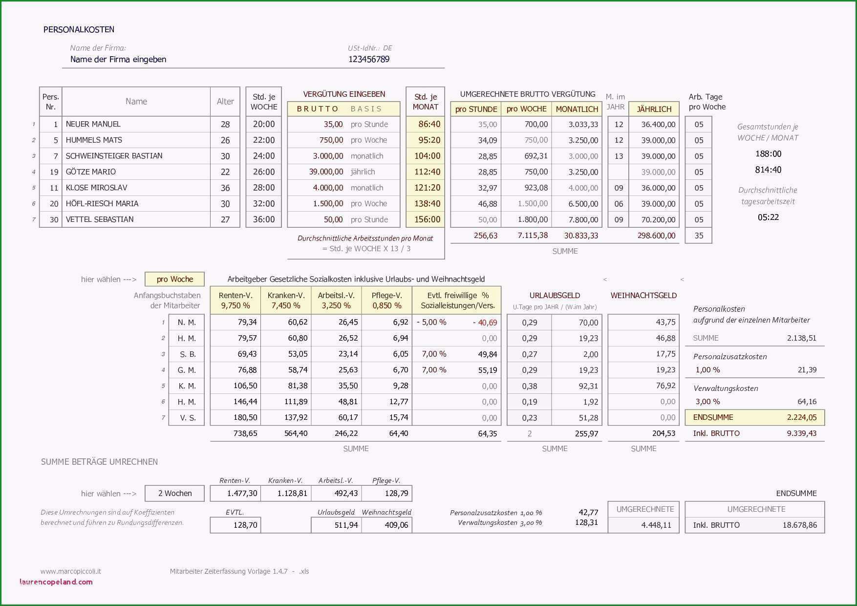Click the Kranken-V. 7,450 % header
This screenshot has width=857, height=606.
(x=286, y=300)
